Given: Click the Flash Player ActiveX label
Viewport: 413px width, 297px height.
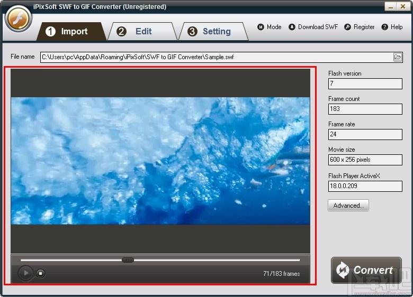Looking at the screenshot, I should point(354,176).
